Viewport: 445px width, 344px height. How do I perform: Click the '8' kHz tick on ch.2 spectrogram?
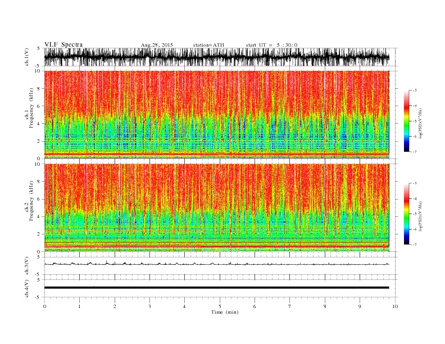[39, 182]
